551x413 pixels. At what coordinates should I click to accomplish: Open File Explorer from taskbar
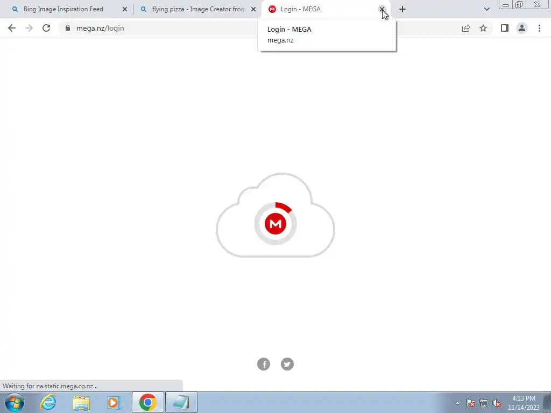81,402
